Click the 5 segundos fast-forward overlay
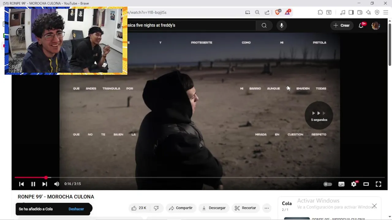This screenshot has height=220, width=392. tap(319, 115)
